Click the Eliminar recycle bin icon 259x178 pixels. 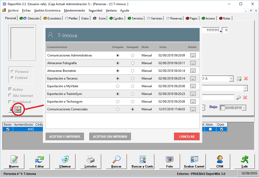point(65,159)
